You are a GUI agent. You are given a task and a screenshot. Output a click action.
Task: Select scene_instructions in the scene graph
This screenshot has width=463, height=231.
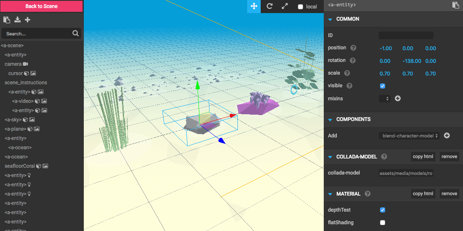(x=26, y=83)
